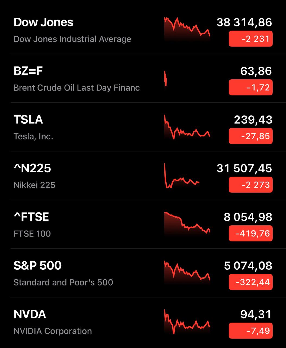Image resolution: width=286 pixels, height=348 pixels.
Task: Open the FTSE 100 sparkline chart
Action: [187, 223]
